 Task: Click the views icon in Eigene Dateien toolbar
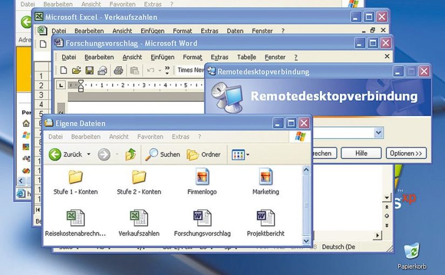pyautogui.click(x=238, y=155)
